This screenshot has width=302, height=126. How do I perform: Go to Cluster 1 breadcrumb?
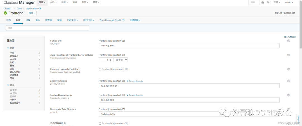click(x=8, y=8)
